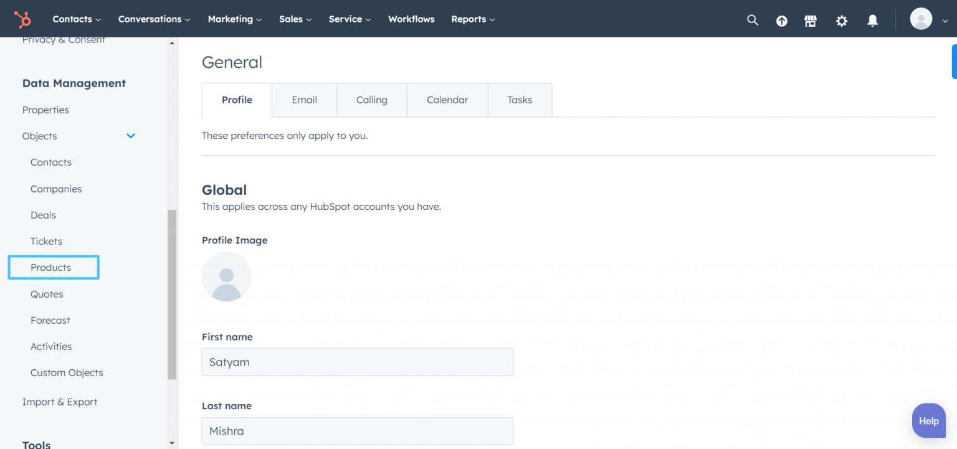
Task: Open the Help button
Action: 928,420
